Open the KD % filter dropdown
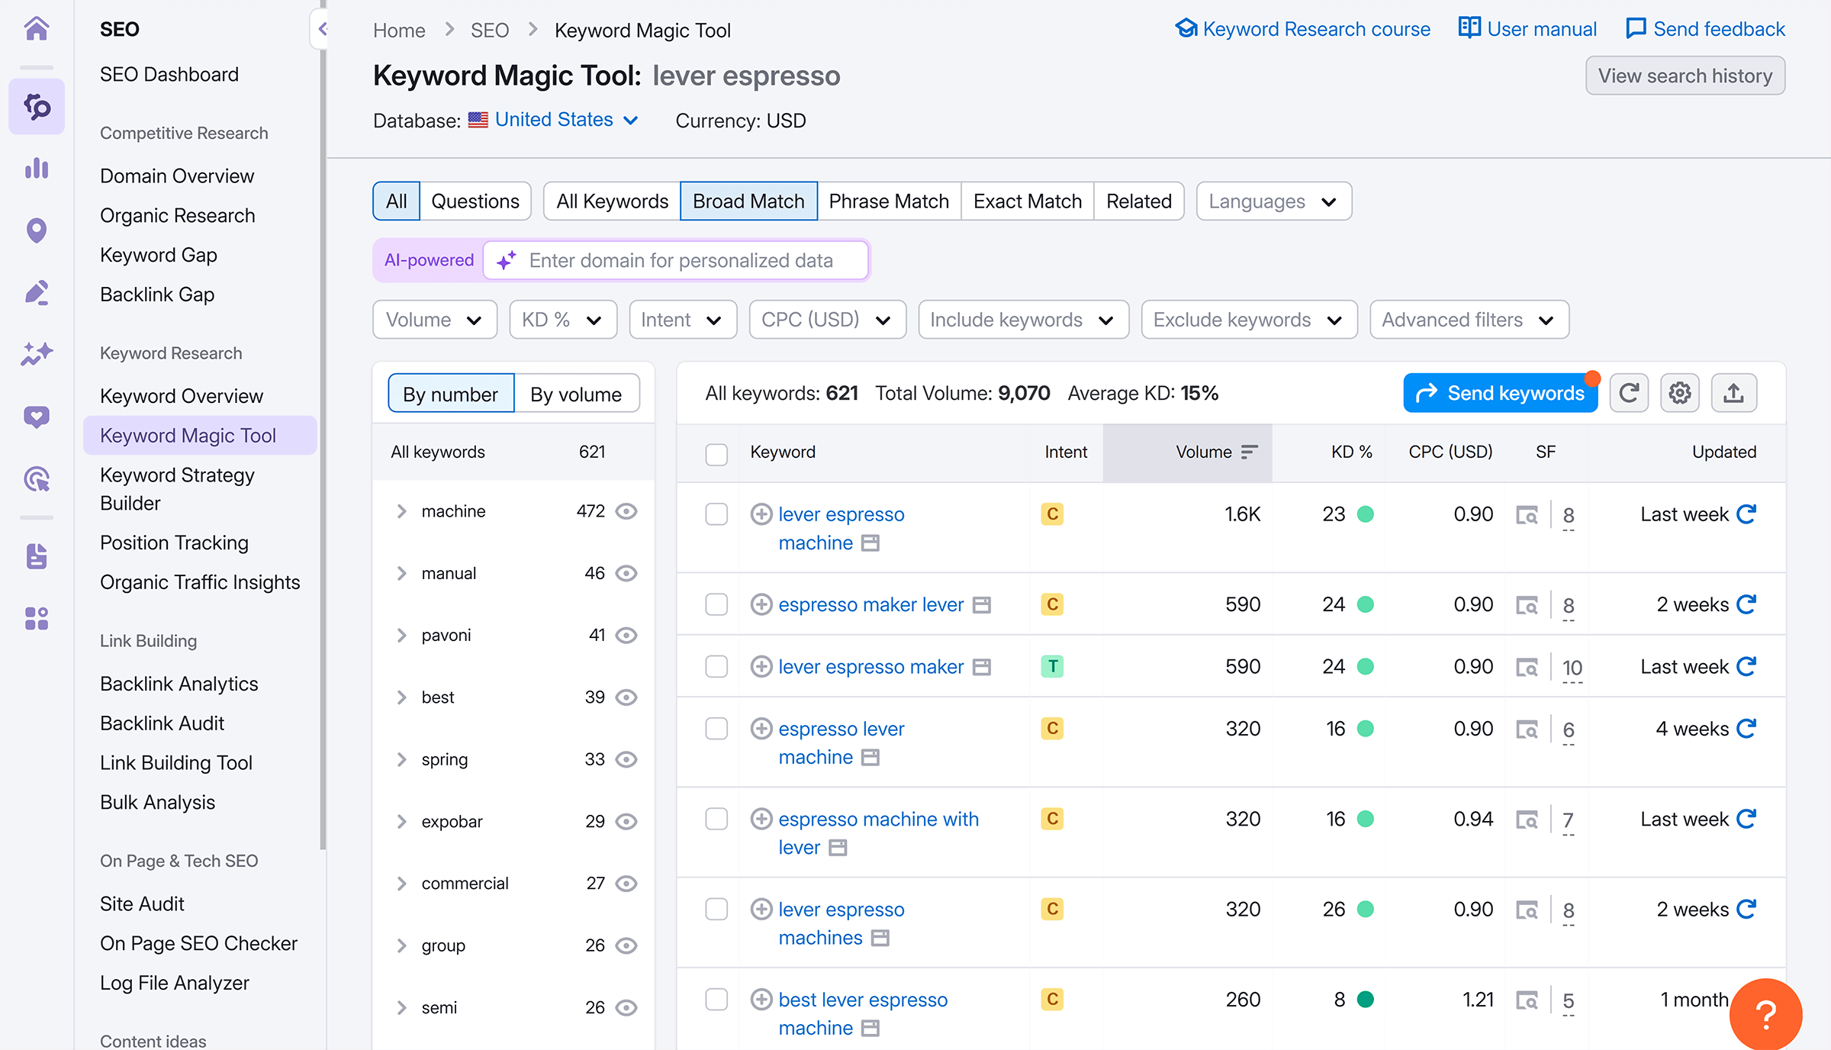1831x1050 pixels. 563,320
